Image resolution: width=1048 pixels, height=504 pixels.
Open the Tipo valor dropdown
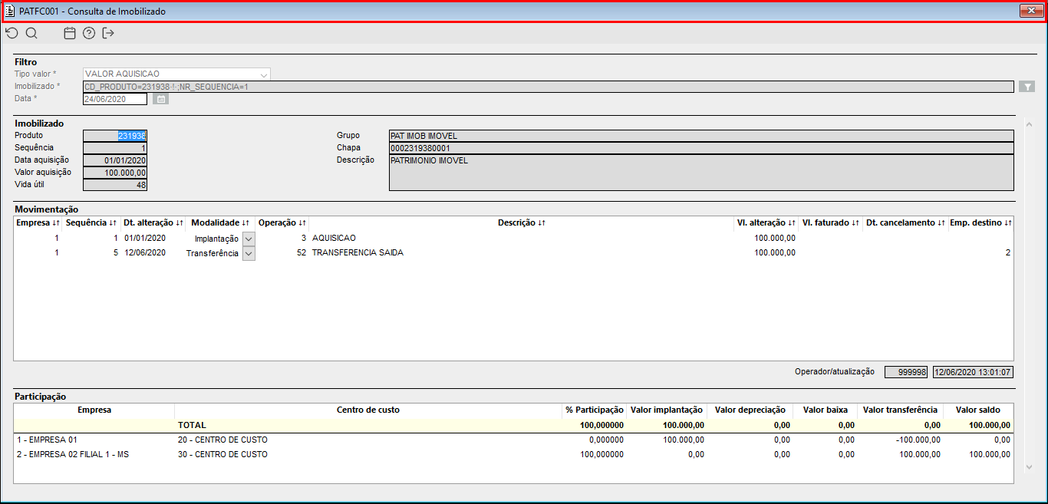[264, 74]
